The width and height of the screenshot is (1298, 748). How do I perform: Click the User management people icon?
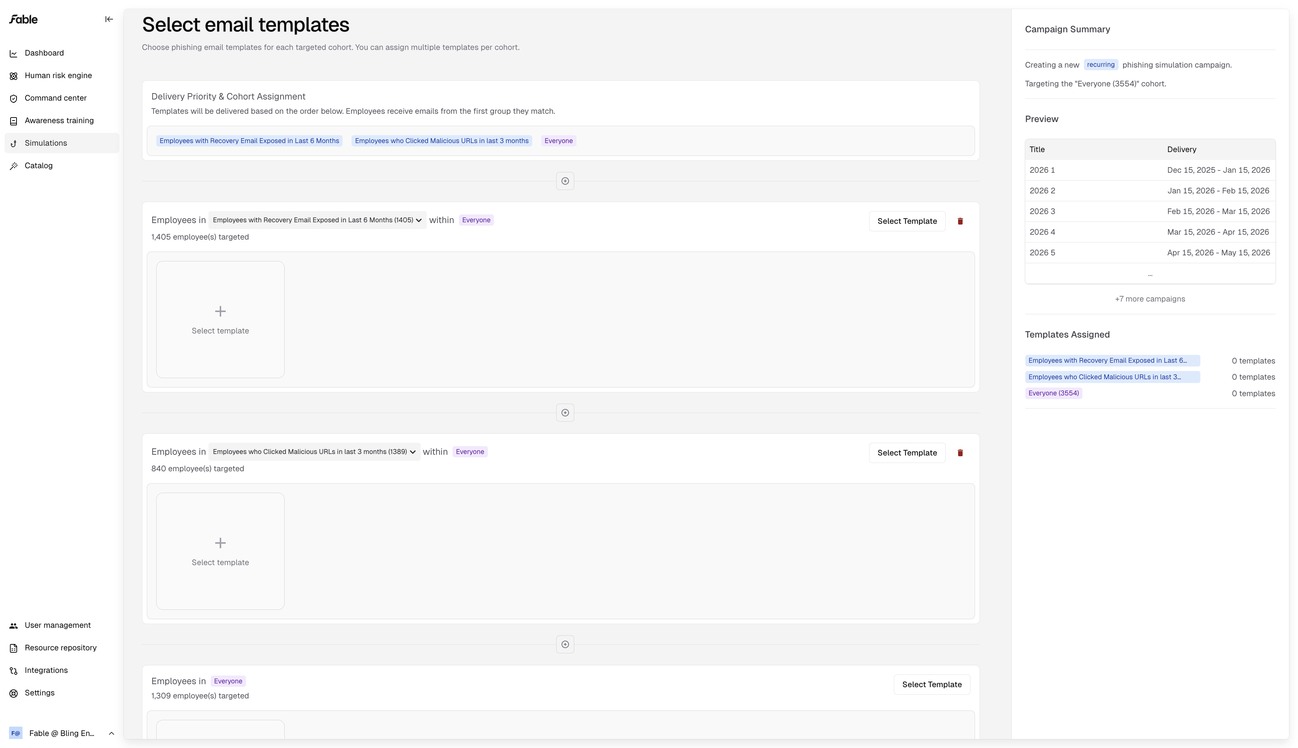[x=14, y=626]
